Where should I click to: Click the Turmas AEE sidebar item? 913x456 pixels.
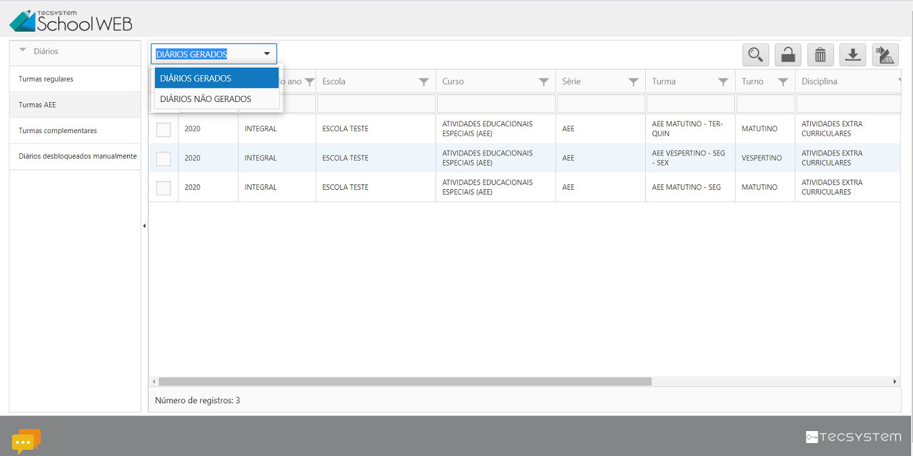[x=37, y=105]
